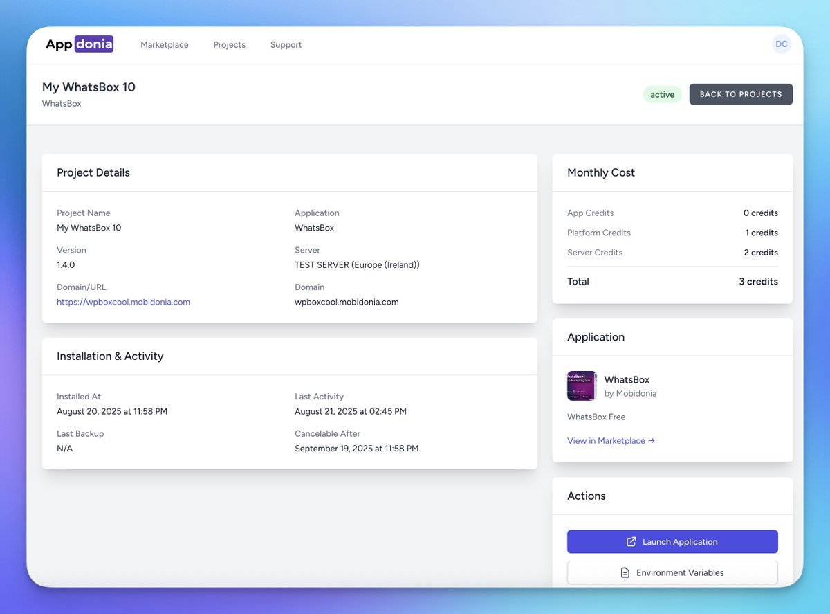Click the Installation & Activity heading
Screen dimensions: 830x614
110,356
